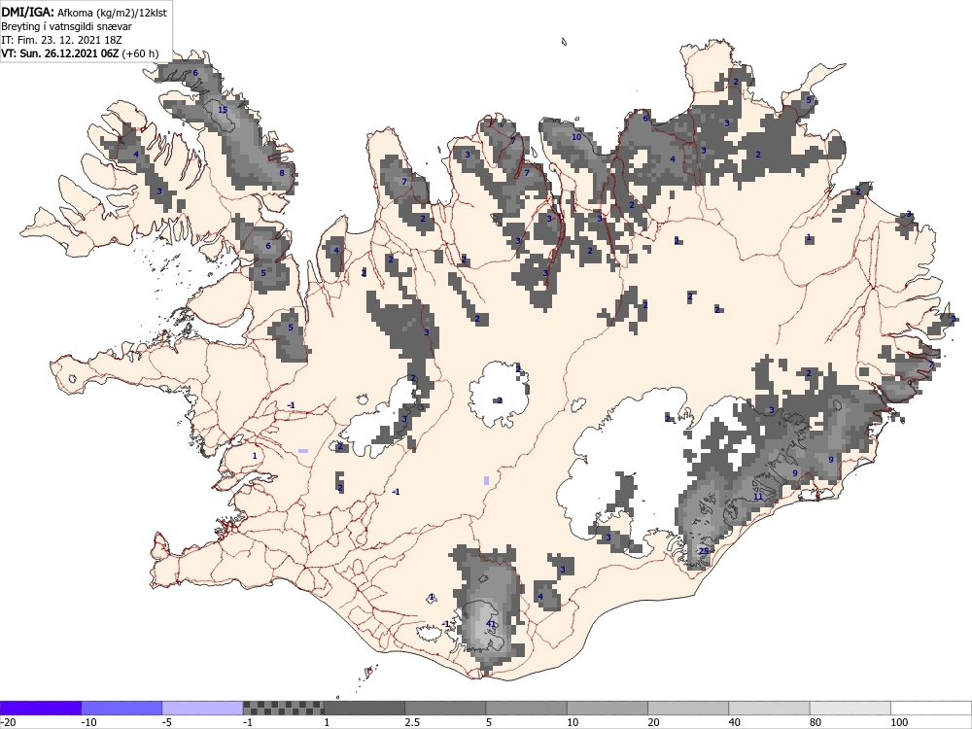Image resolution: width=972 pixels, height=729 pixels.
Task: Click the darkest gray 1 to 2.5 legend swatch
Action: pos(364,708)
